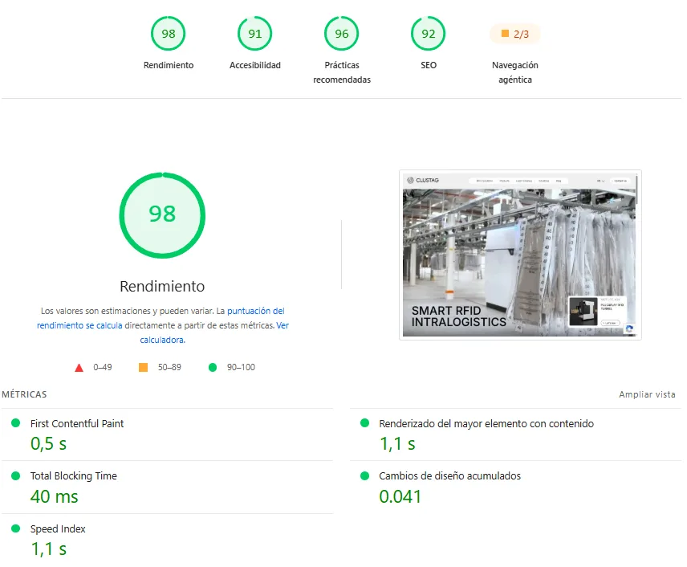The width and height of the screenshot is (687, 567).
Task: Click green dot beside Renderizado del mayor elemento
Action: coord(364,422)
